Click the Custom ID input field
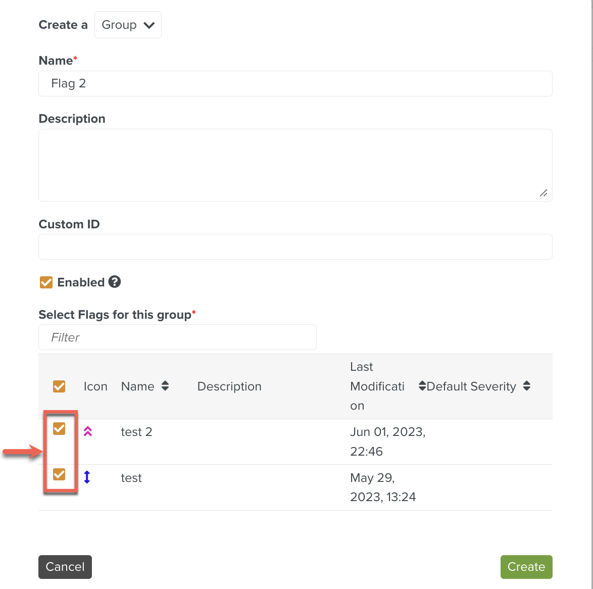 click(295, 247)
